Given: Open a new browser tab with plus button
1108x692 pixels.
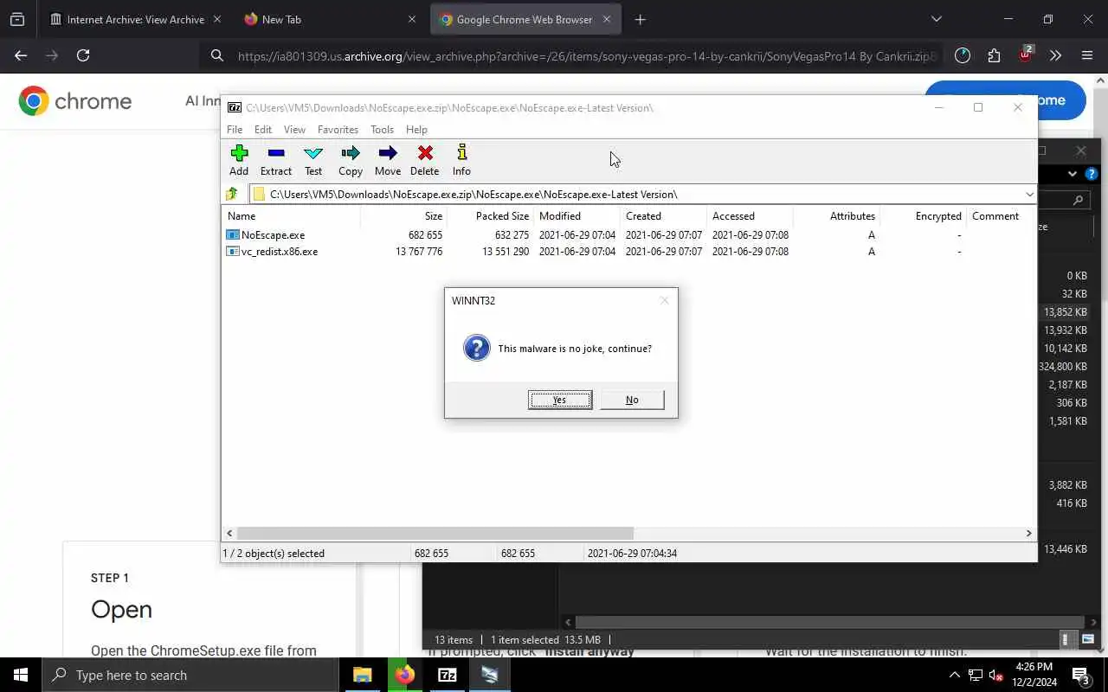Looking at the screenshot, I should click(640, 19).
